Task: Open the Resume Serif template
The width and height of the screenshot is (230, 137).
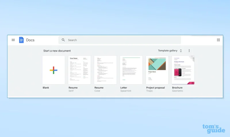Action: click(79, 70)
